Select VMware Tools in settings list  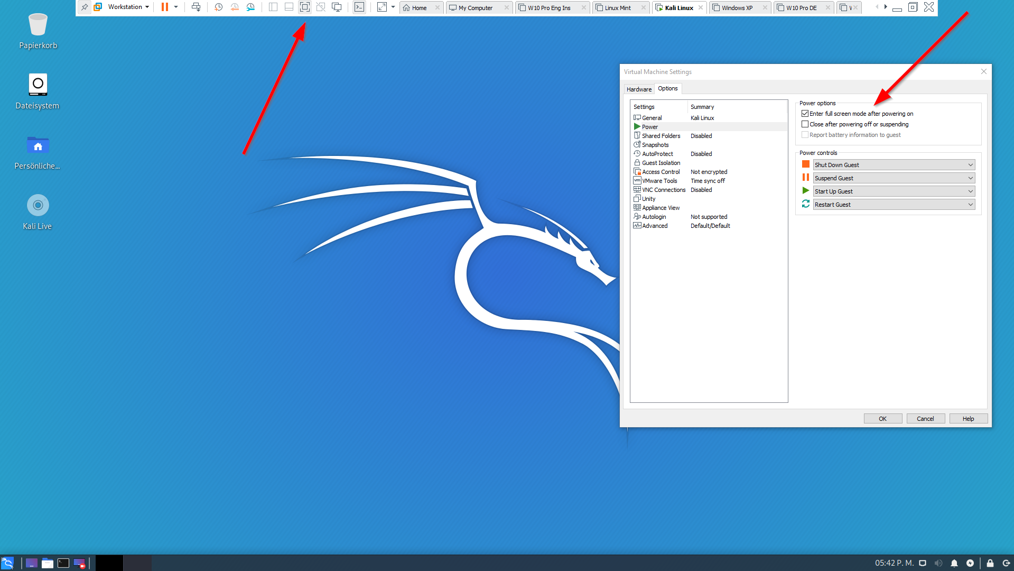709,181
